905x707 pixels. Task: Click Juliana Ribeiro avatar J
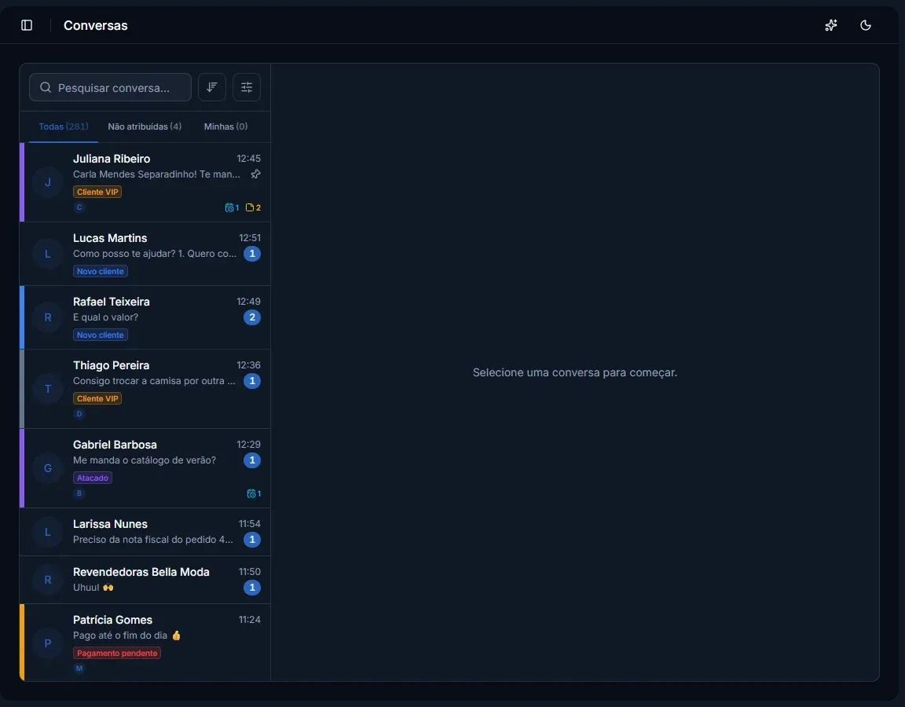tap(47, 182)
